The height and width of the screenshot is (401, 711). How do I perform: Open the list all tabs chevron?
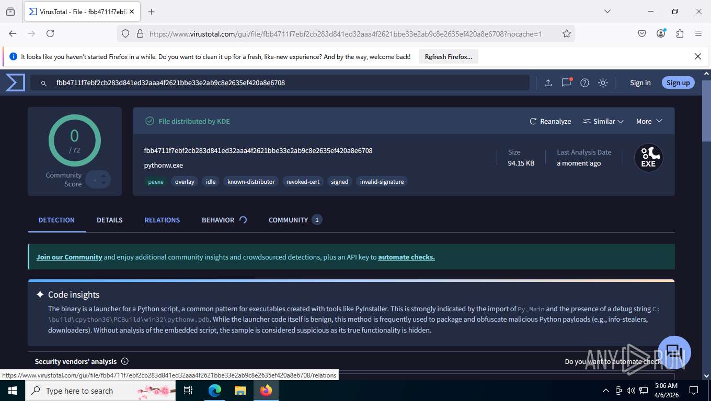(x=607, y=11)
